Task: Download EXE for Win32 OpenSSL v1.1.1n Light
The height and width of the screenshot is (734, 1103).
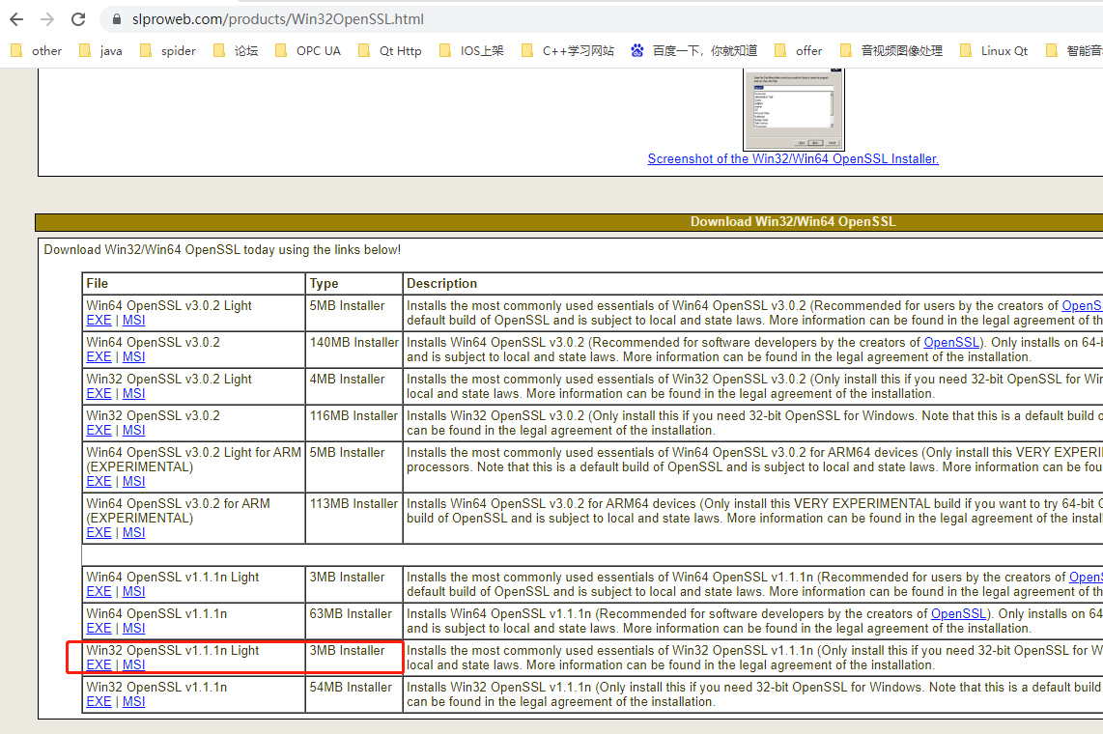Action: click(x=99, y=665)
